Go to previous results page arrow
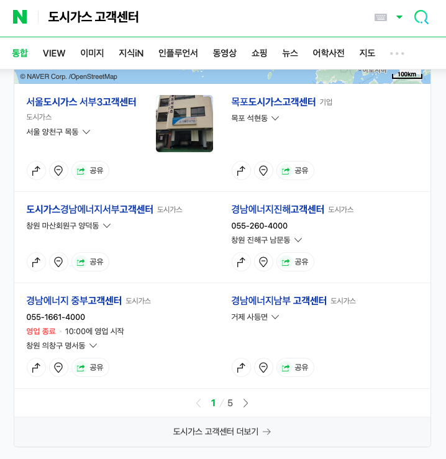Viewport: 446px width, 459px height. click(199, 403)
